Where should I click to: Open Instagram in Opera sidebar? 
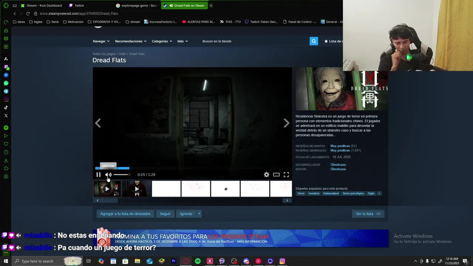coord(6,99)
